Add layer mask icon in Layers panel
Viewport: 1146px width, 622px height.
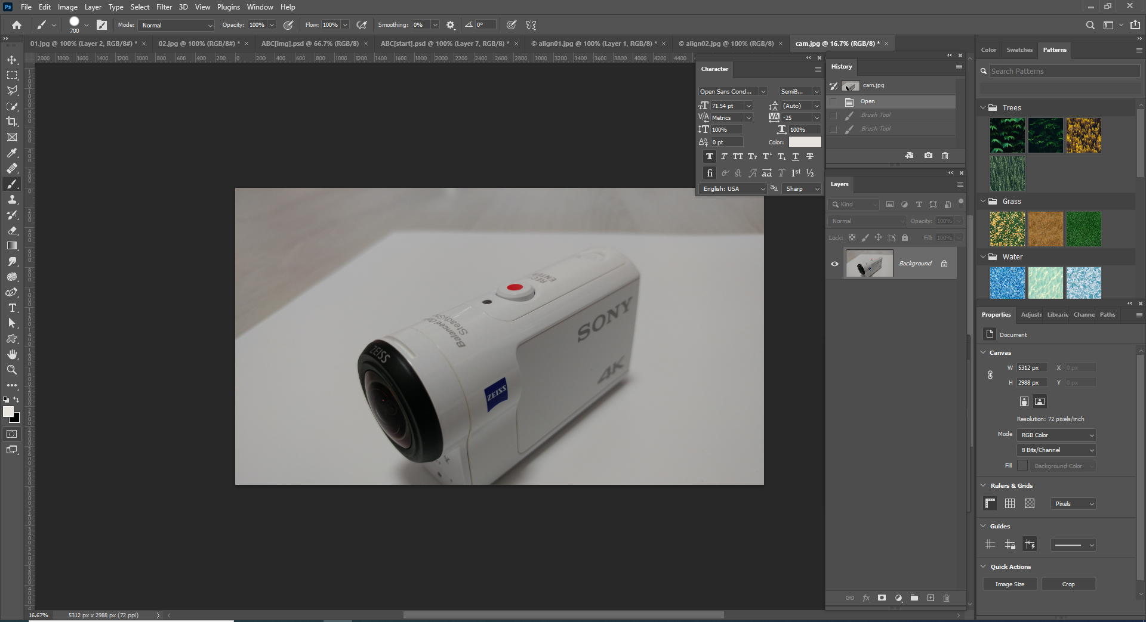882,598
